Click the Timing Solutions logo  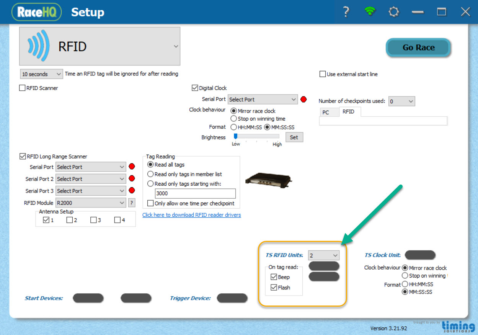point(458,327)
